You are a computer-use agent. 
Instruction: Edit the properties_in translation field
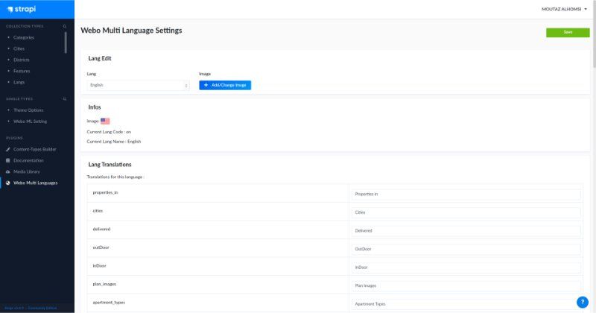click(466, 194)
